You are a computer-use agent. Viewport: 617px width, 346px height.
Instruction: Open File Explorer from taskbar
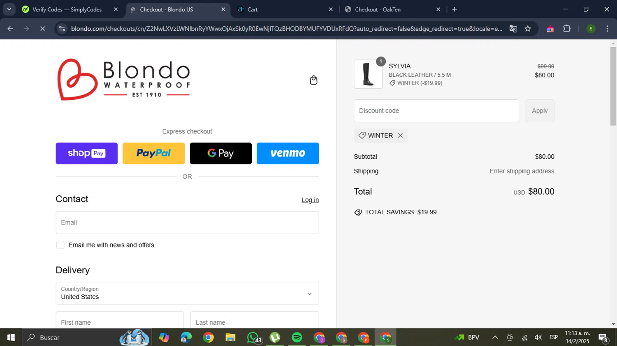(x=230, y=337)
